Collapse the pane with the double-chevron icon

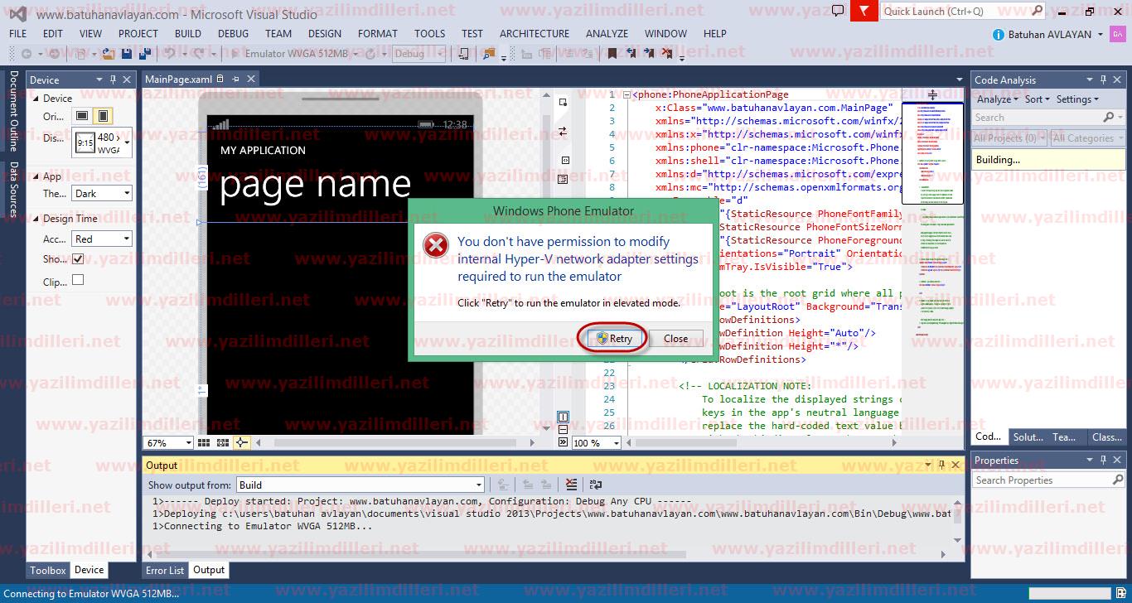[564, 443]
